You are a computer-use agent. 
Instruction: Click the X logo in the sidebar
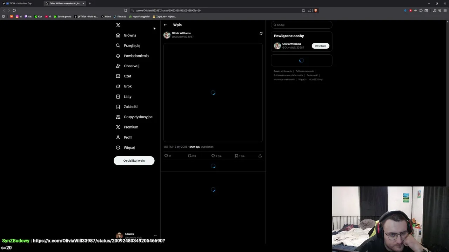pos(118,25)
